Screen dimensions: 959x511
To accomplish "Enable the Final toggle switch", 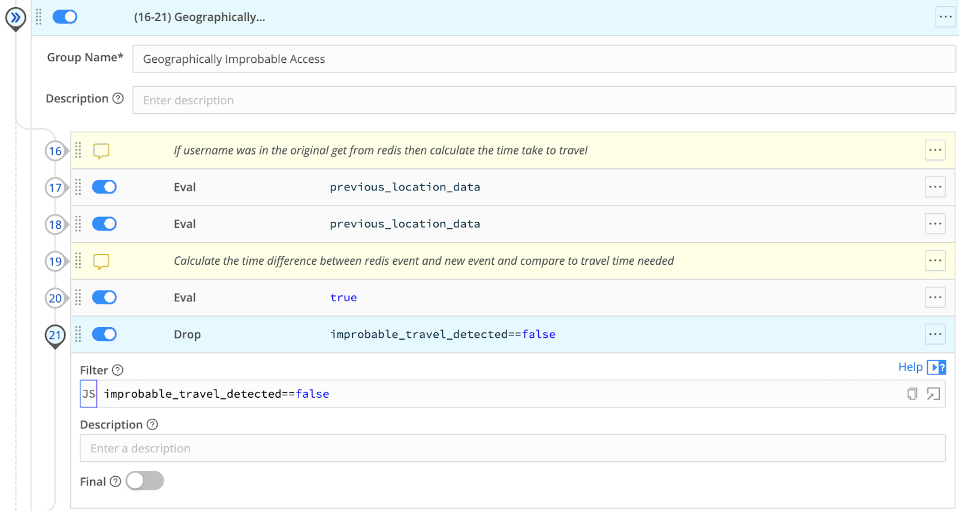I will pos(144,480).
